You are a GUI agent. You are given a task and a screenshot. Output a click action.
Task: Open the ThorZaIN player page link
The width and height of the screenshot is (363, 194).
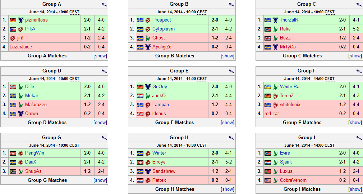(289, 20)
